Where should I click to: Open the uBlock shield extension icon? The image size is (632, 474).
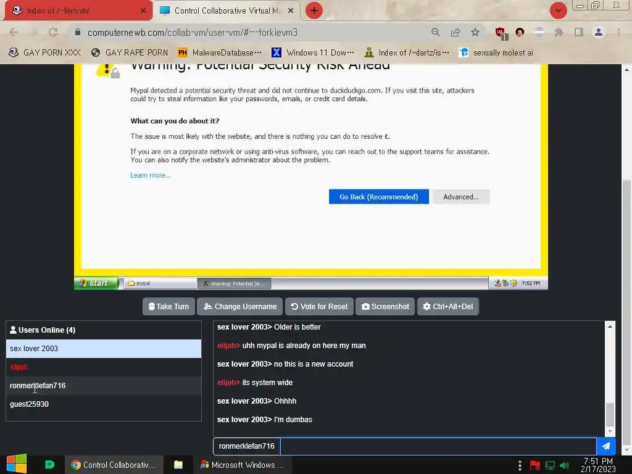[x=501, y=33]
